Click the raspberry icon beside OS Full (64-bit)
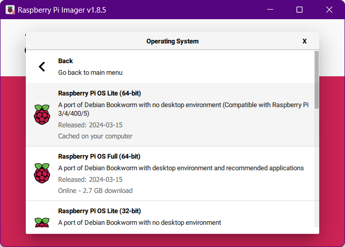The height and width of the screenshot is (247, 345). coord(42,173)
